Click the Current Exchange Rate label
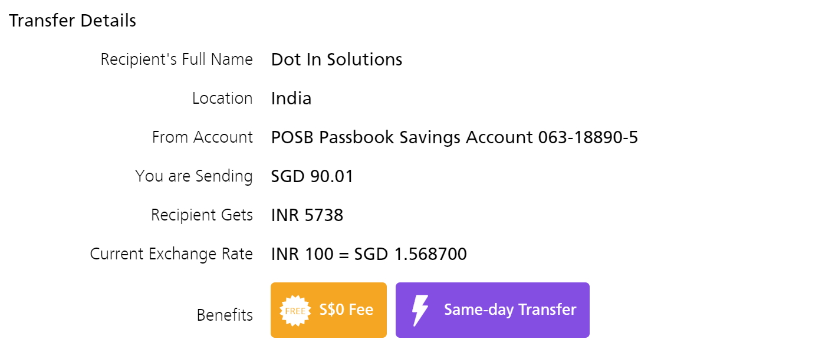Image resolution: width=822 pixels, height=349 pixels. pyautogui.click(x=172, y=254)
